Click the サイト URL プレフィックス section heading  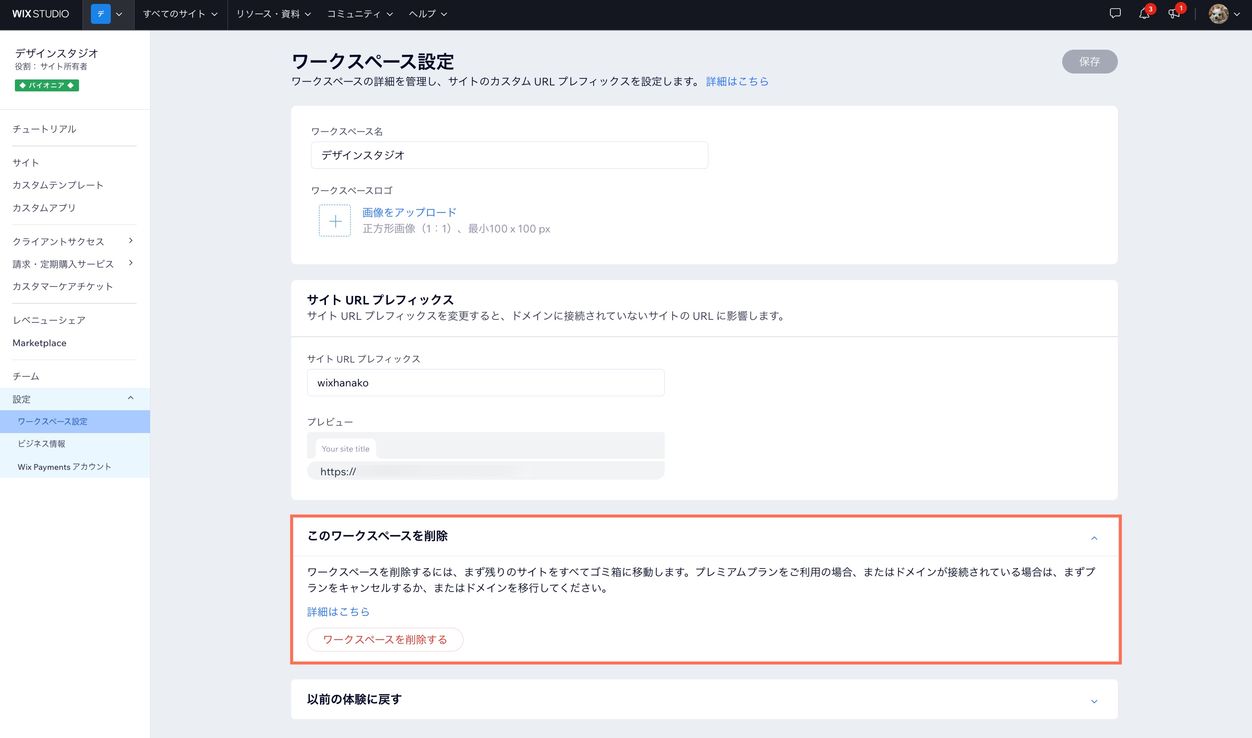pyautogui.click(x=381, y=300)
